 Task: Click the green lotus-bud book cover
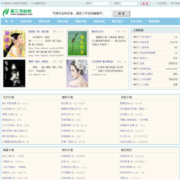pyautogui.click(x=77, y=43)
